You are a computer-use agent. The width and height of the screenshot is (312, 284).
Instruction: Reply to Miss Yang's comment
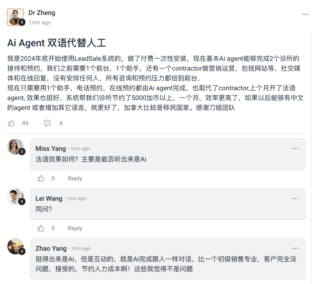coord(75,178)
